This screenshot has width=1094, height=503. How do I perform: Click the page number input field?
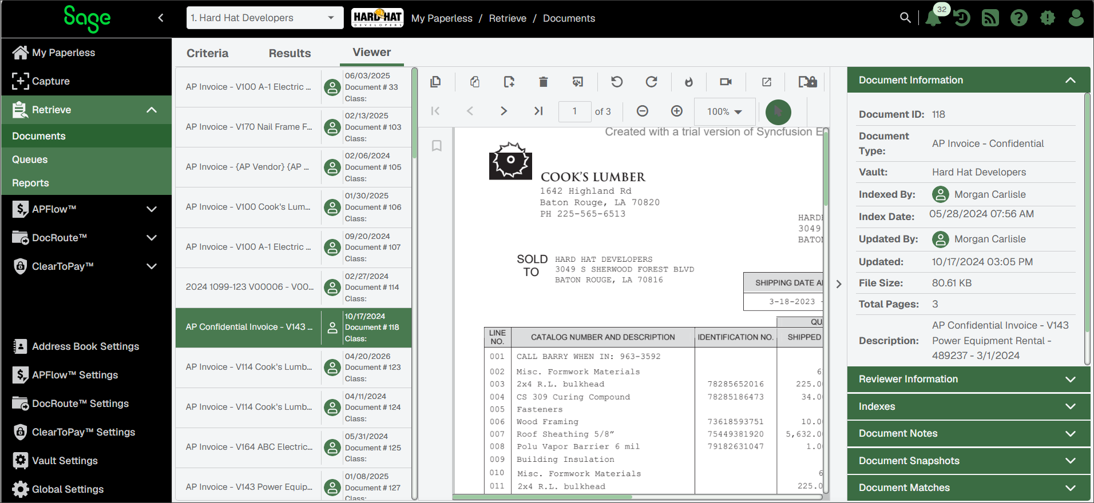pos(574,111)
